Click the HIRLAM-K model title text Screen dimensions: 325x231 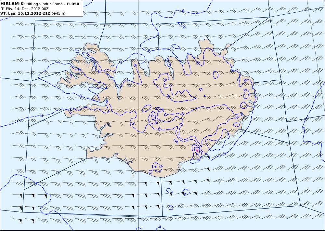click(12, 4)
